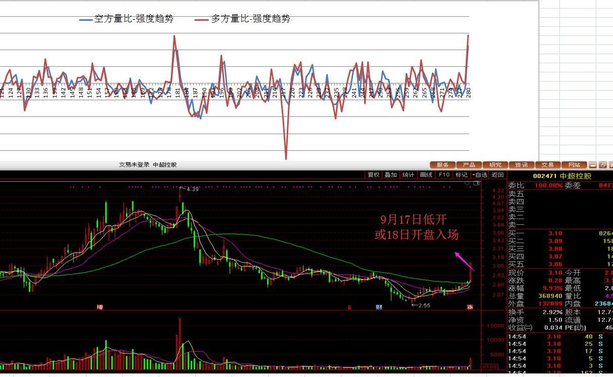Click the 复权 toolbar button
613x377 pixels.
(373, 175)
